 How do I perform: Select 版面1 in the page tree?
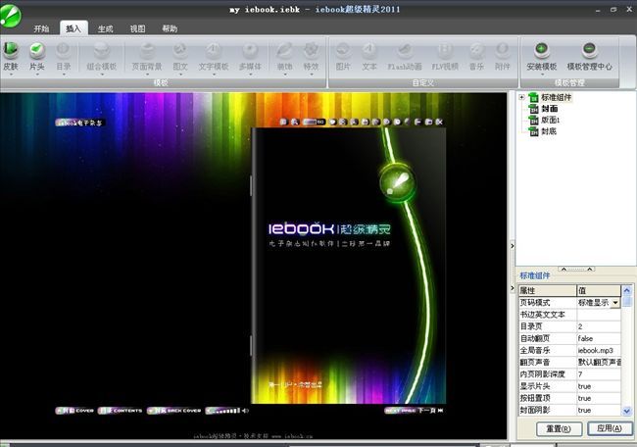[550, 120]
